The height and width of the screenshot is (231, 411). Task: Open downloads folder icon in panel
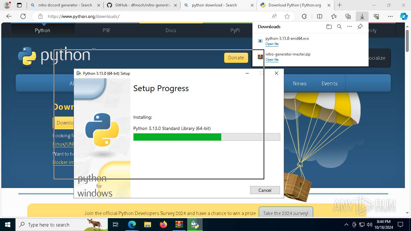pyautogui.click(x=329, y=27)
